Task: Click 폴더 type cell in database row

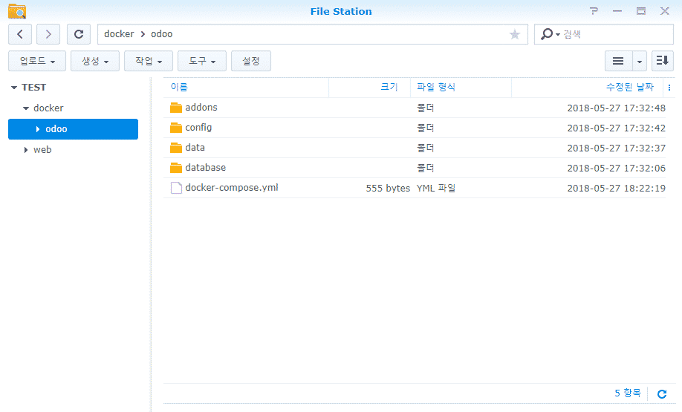Action: (x=426, y=168)
